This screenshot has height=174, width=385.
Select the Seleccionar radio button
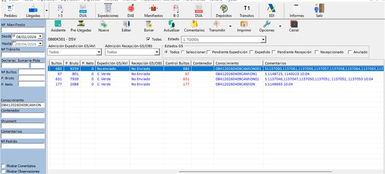click(x=182, y=52)
